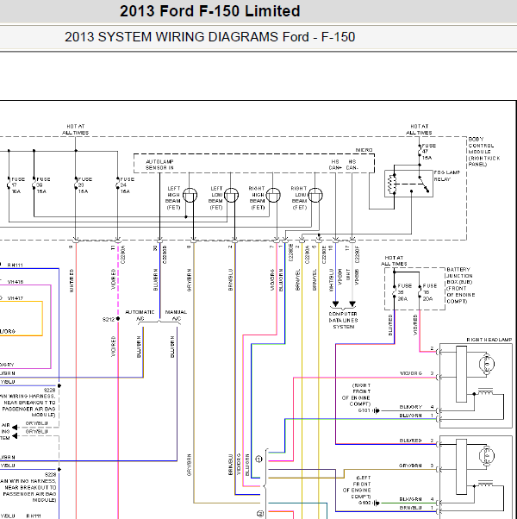Click the circled 2 connector marker
The height and width of the screenshot is (519, 517).
point(260,514)
